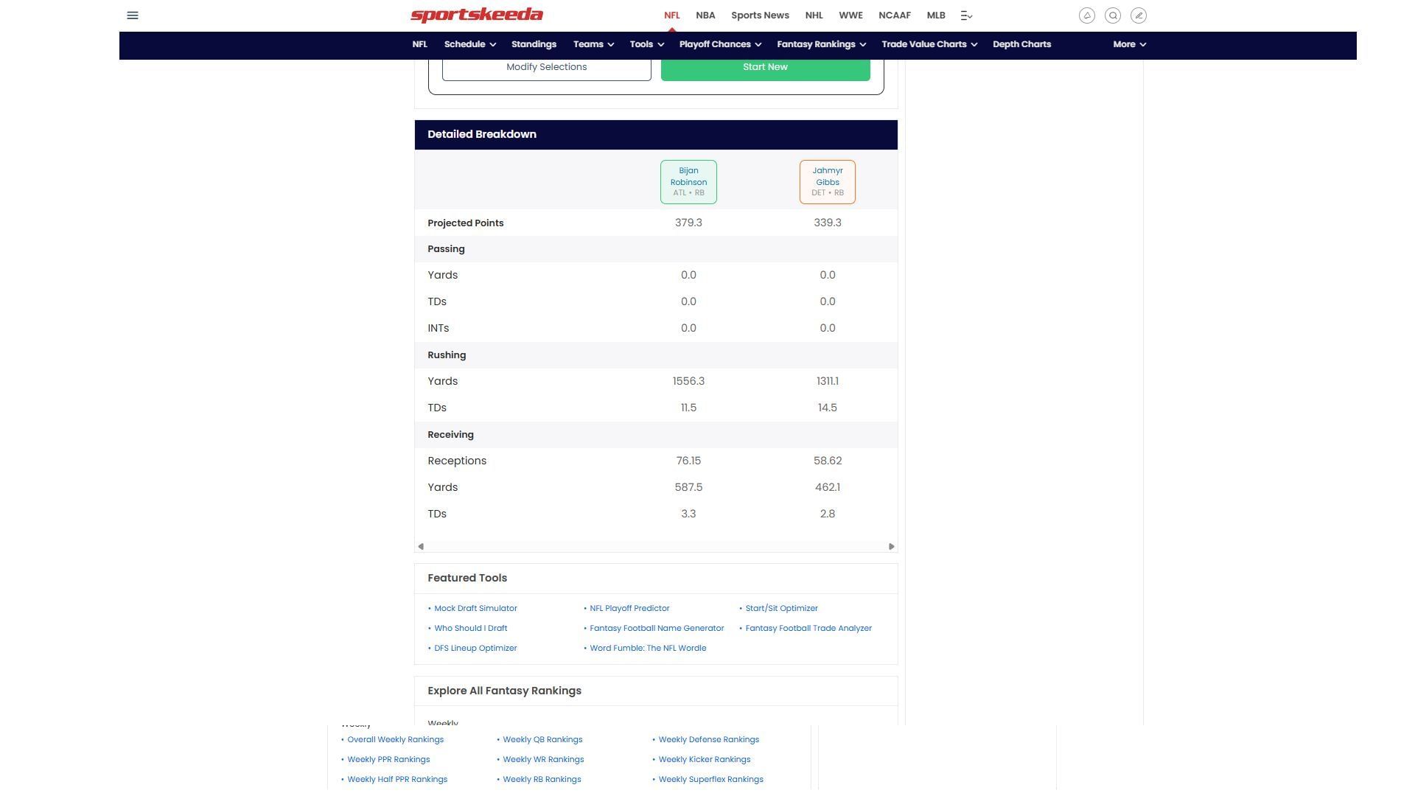Expand the Trade Value Charts dropdown
The width and height of the screenshot is (1415, 796).
point(929,44)
